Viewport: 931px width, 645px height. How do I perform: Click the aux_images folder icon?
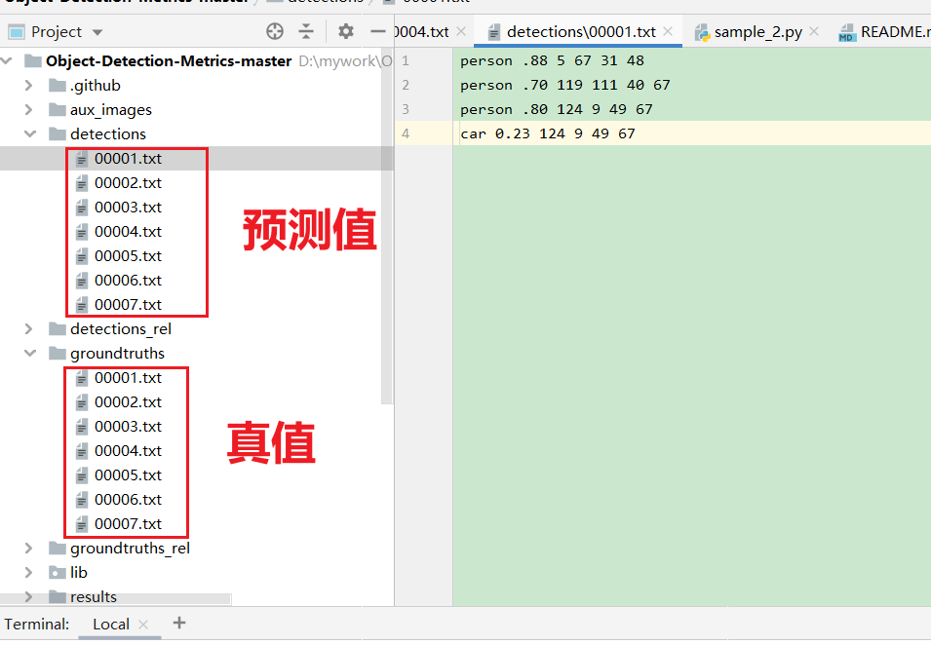(57, 110)
